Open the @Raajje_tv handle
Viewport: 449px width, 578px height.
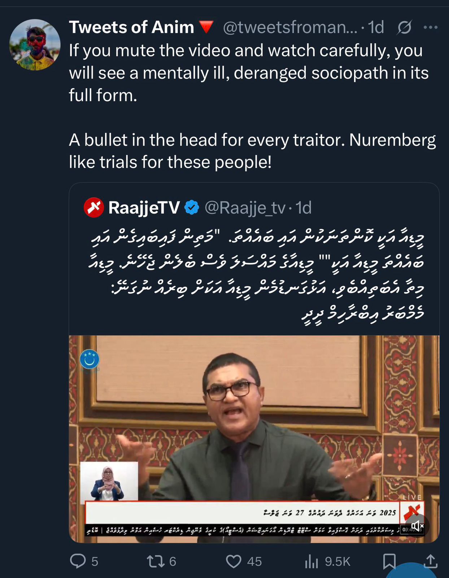click(x=245, y=208)
